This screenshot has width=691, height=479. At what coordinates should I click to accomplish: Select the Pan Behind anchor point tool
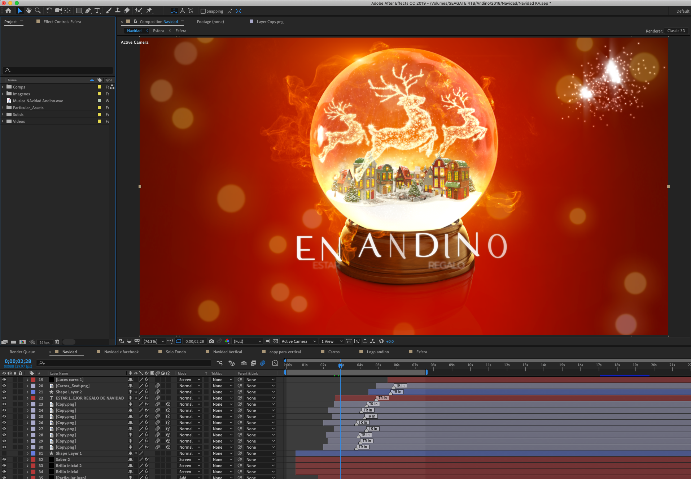point(67,11)
